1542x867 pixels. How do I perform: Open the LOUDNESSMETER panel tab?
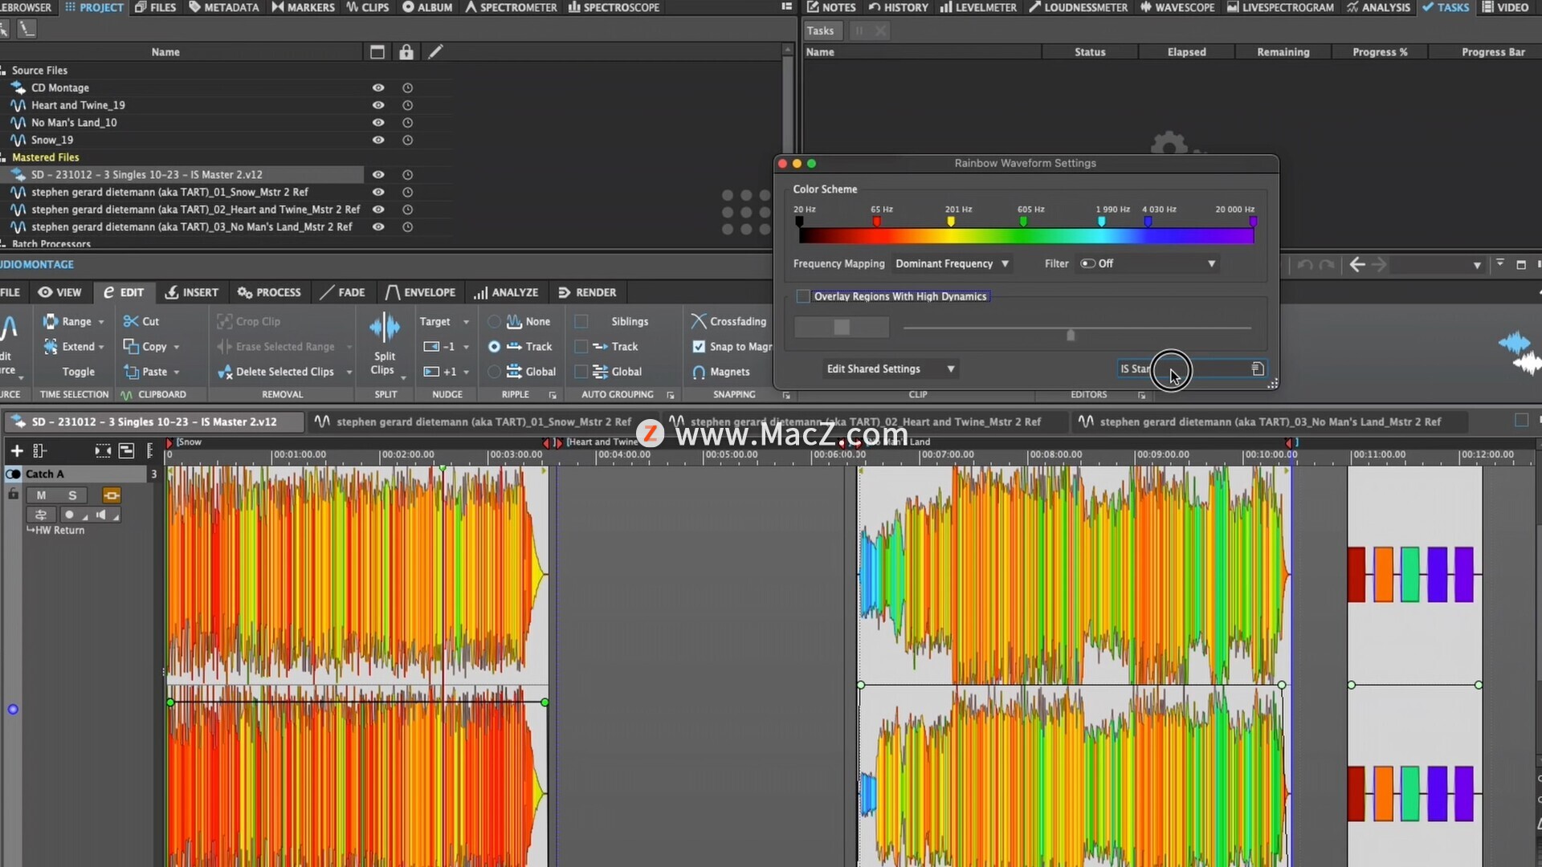click(x=1078, y=7)
